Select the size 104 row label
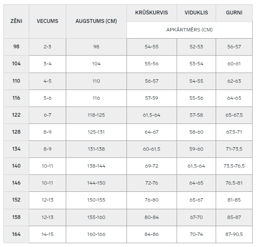This screenshot has height=247, width=256. 16,64
